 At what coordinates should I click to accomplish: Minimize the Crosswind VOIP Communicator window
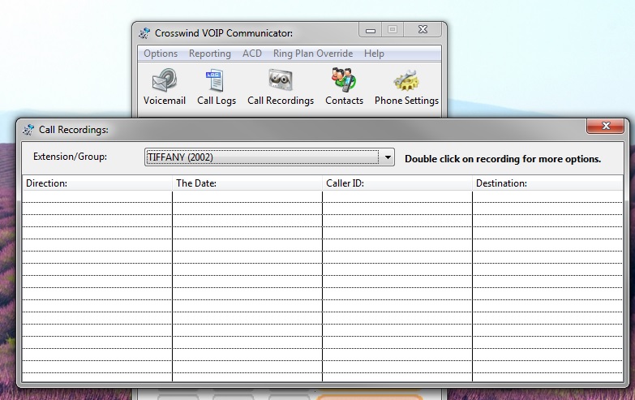pos(371,31)
